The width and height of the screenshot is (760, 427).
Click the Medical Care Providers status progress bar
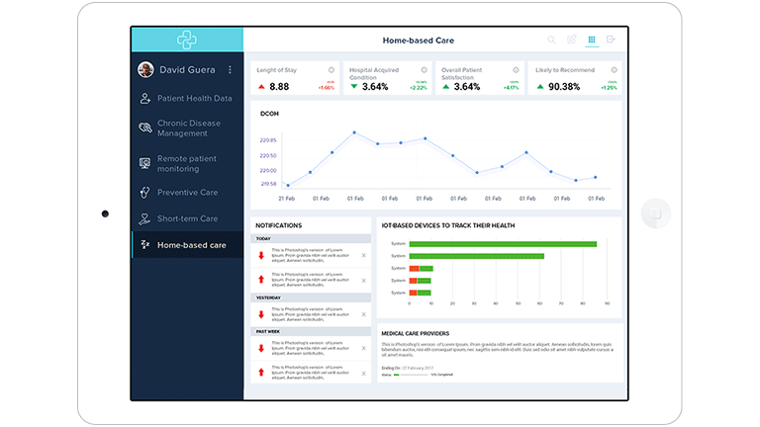(x=411, y=375)
